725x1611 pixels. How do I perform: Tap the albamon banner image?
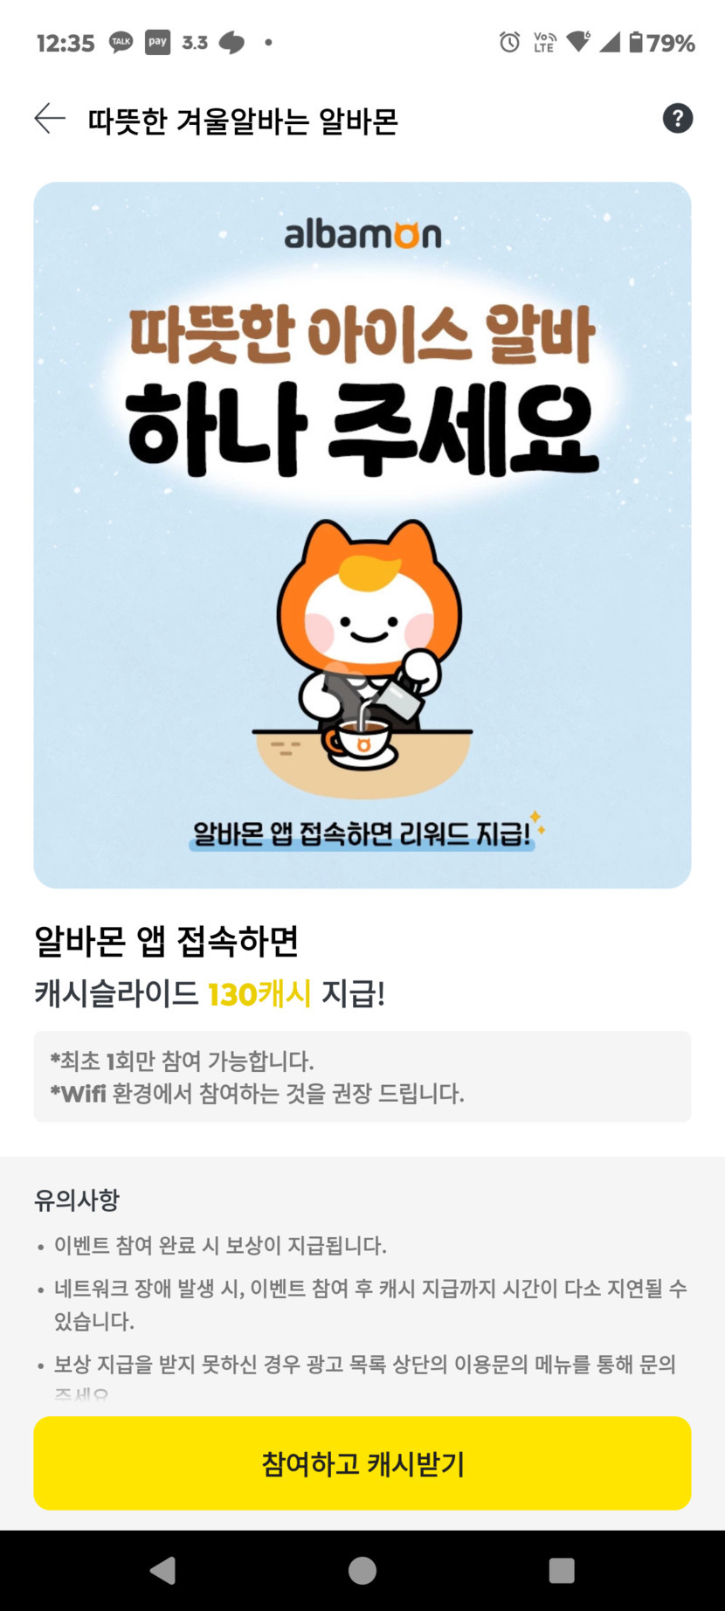(x=362, y=535)
